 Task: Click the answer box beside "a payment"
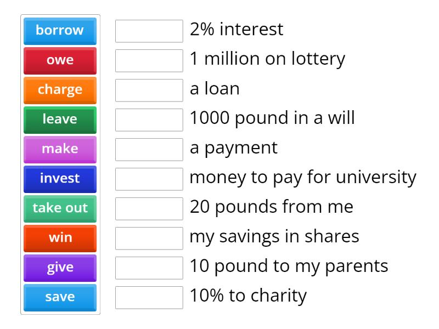(x=149, y=149)
